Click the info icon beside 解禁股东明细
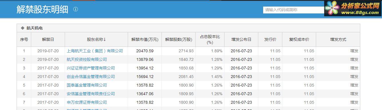The image size is (382, 110). click(x=76, y=9)
